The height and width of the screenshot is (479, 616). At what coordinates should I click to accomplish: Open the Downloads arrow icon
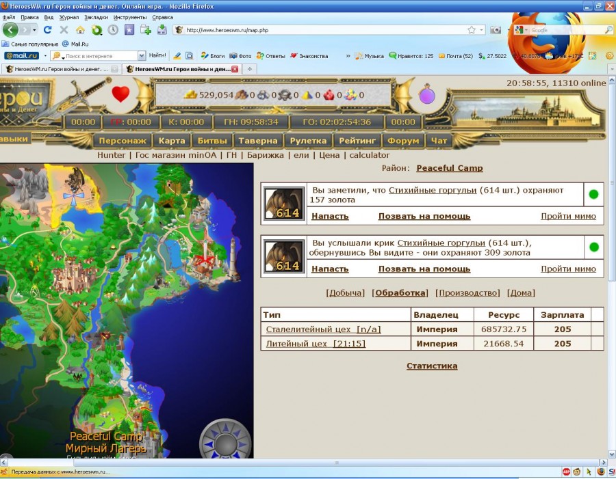(x=162, y=30)
